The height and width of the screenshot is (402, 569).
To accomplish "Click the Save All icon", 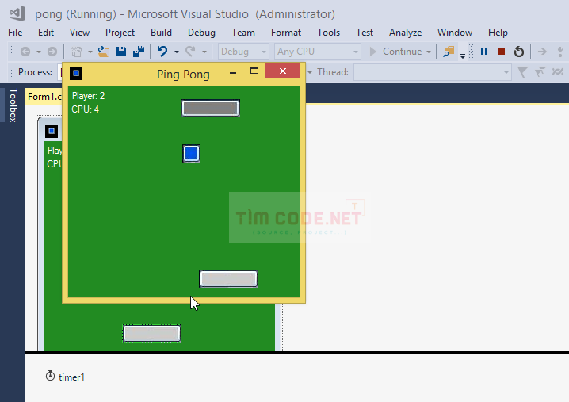I will pyautogui.click(x=139, y=52).
